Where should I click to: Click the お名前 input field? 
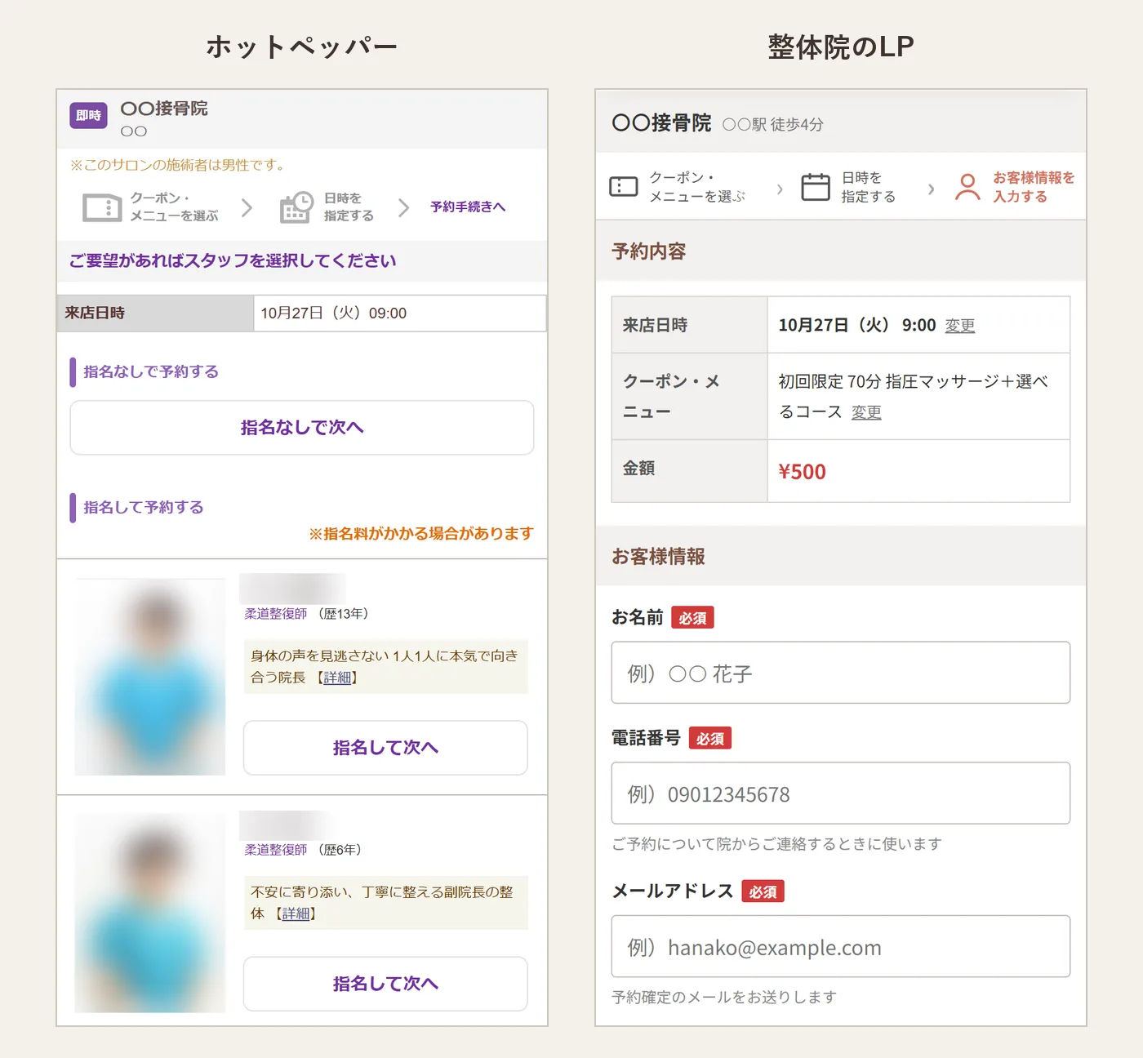point(841,673)
